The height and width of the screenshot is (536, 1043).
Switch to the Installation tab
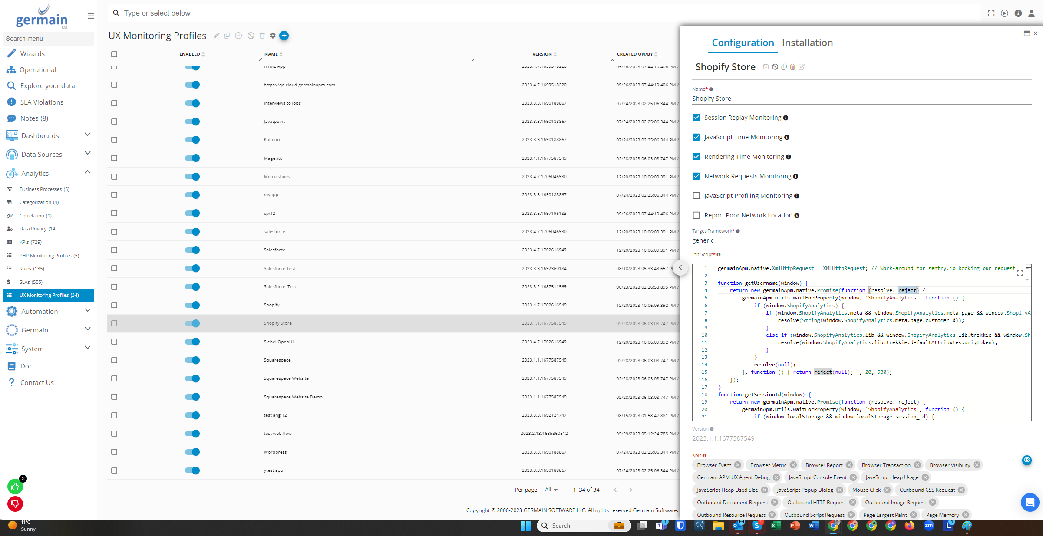point(807,43)
